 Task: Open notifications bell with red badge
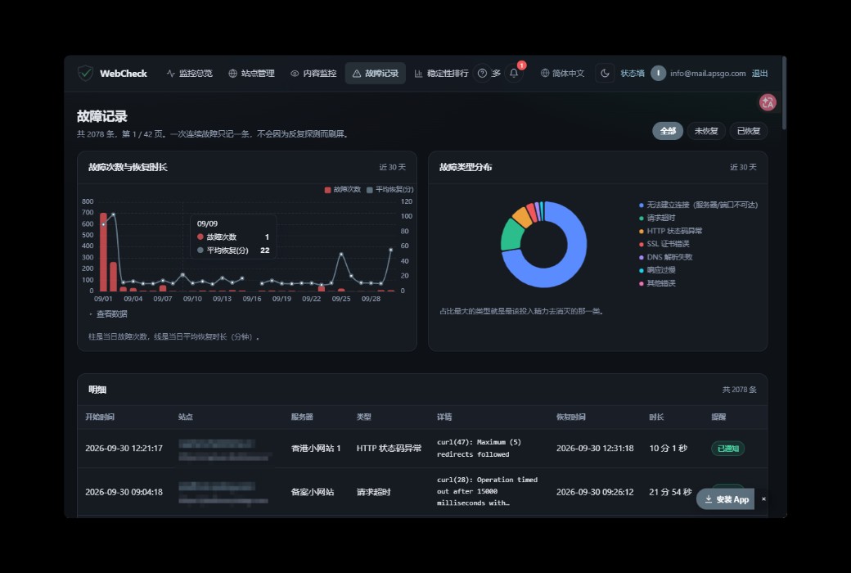point(514,73)
